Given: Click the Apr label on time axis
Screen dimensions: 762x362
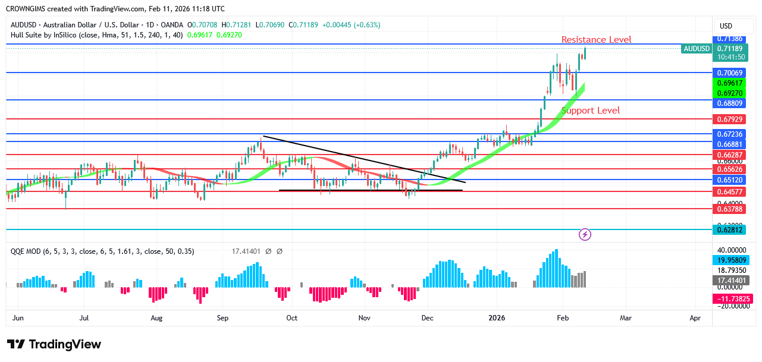Looking at the screenshot, I should [695, 318].
